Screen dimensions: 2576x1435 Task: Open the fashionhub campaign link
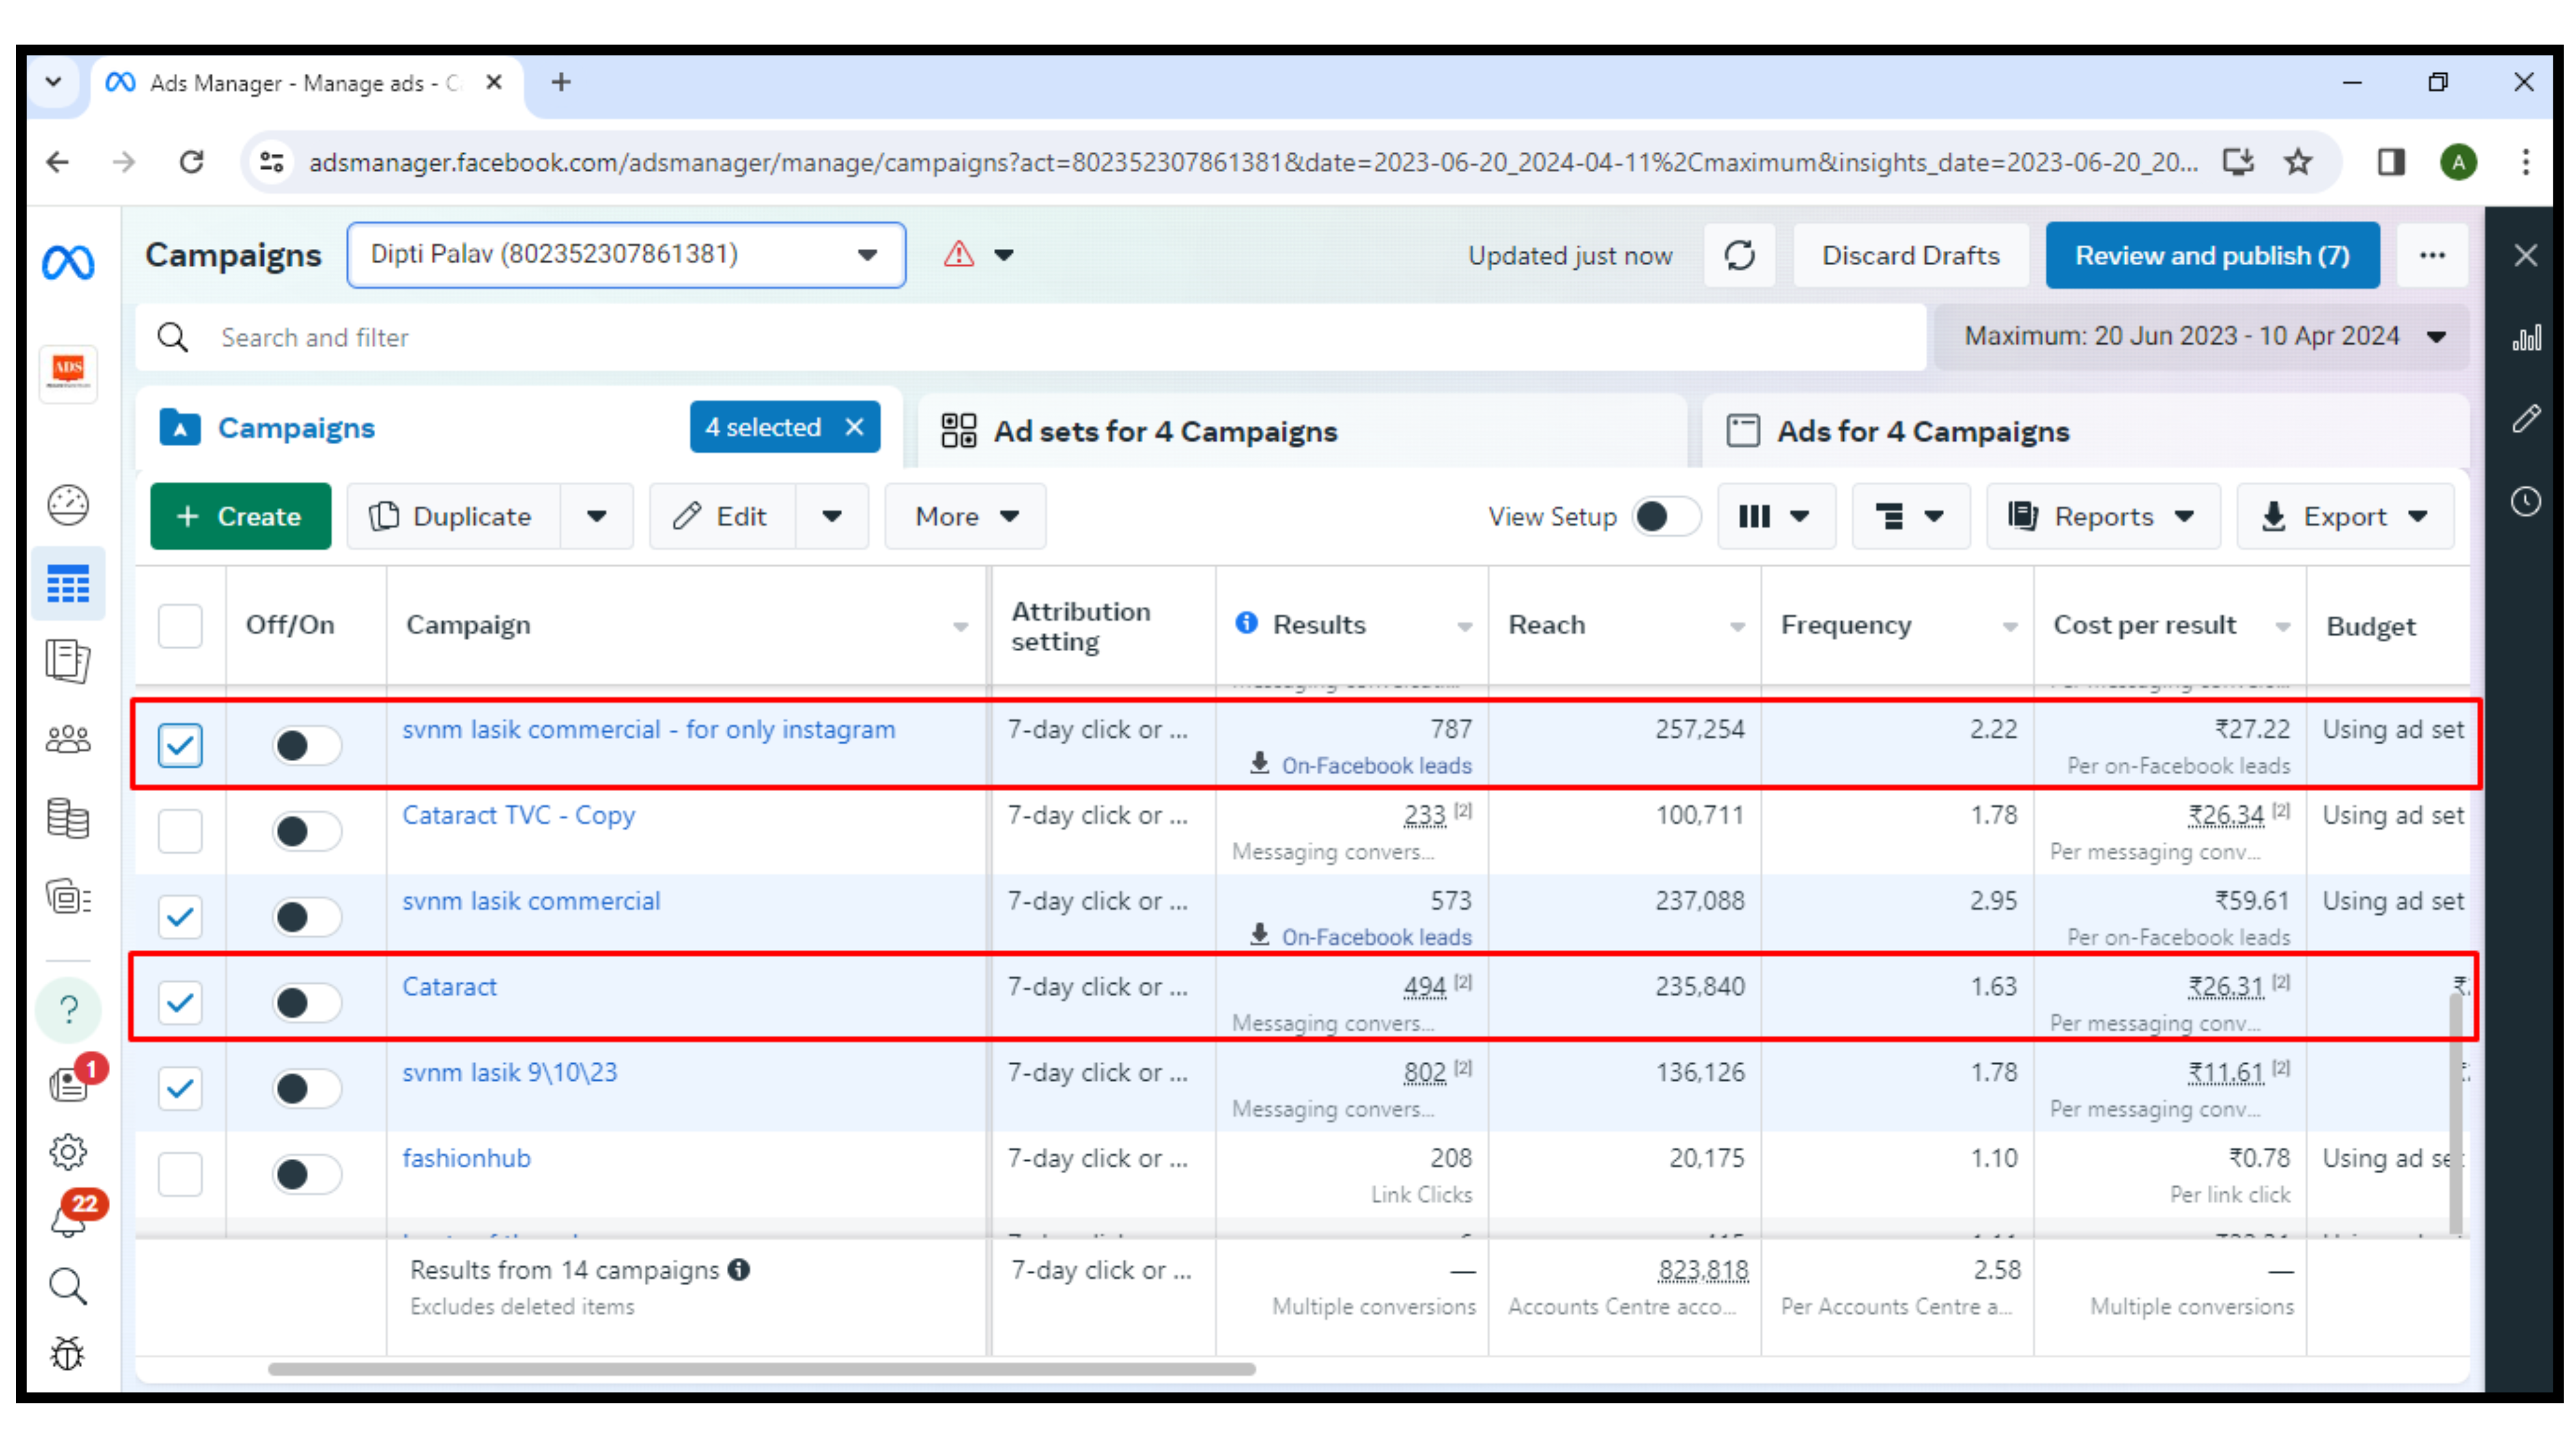pos(466,1158)
